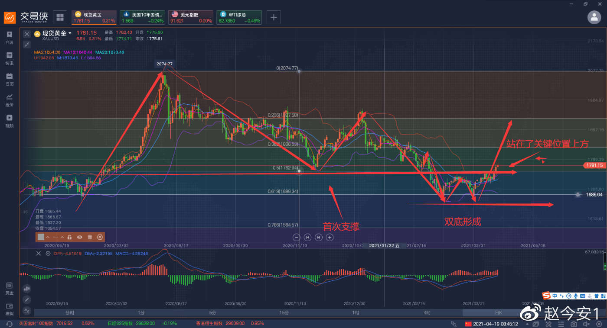The width and height of the screenshot is (607, 328).
Task: Click the Sogou input method S icon
Action: pyautogui.click(x=547, y=296)
